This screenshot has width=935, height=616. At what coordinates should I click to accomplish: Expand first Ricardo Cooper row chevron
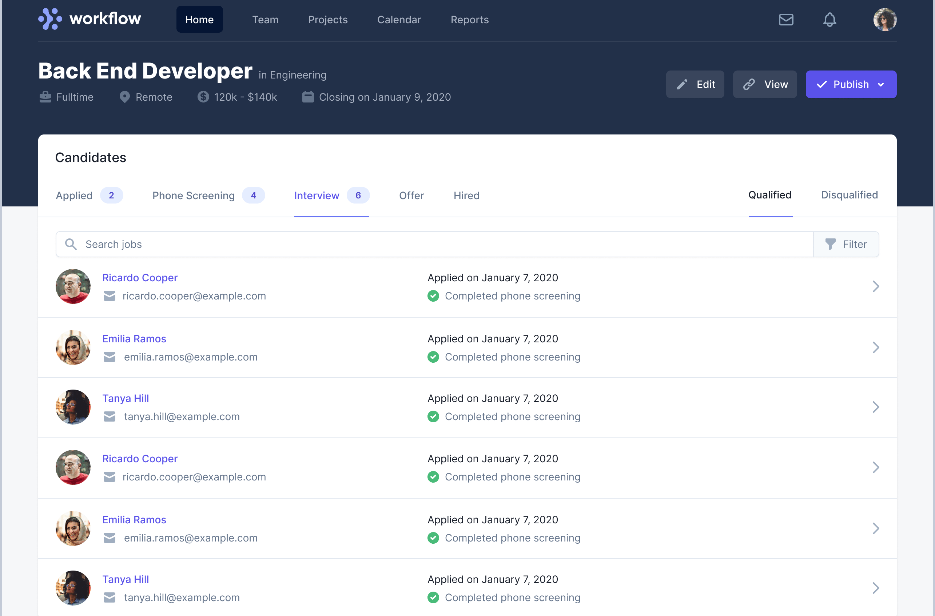pyautogui.click(x=875, y=286)
